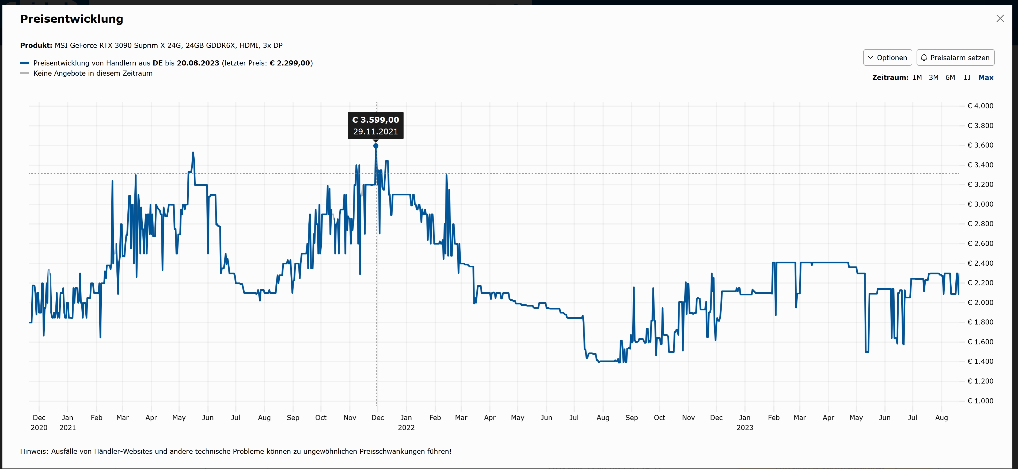The width and height of the screenshot is (1018, 469).
Task: Select the 1M time range
Action: pos(917,77)
